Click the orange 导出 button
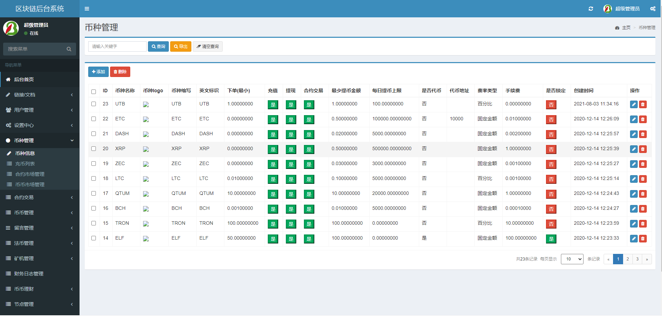Screen dimensions: 662x317 (x=181, y=46)
